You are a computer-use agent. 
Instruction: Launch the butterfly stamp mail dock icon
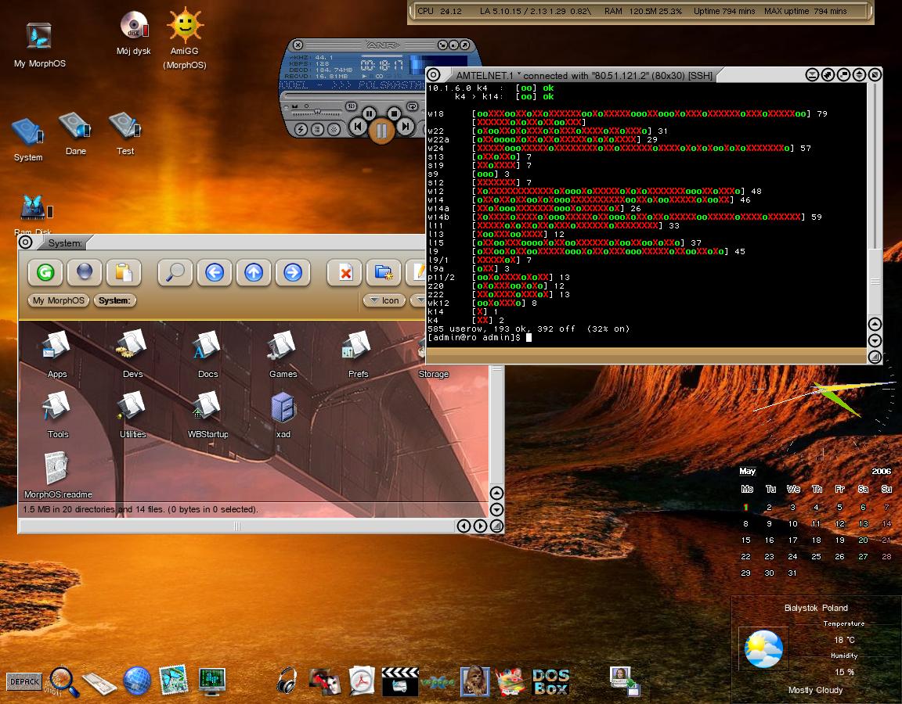[174, 681]
